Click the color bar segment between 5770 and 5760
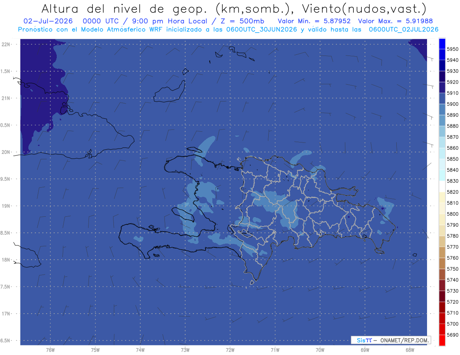460x355 pixels. [442, 252]
